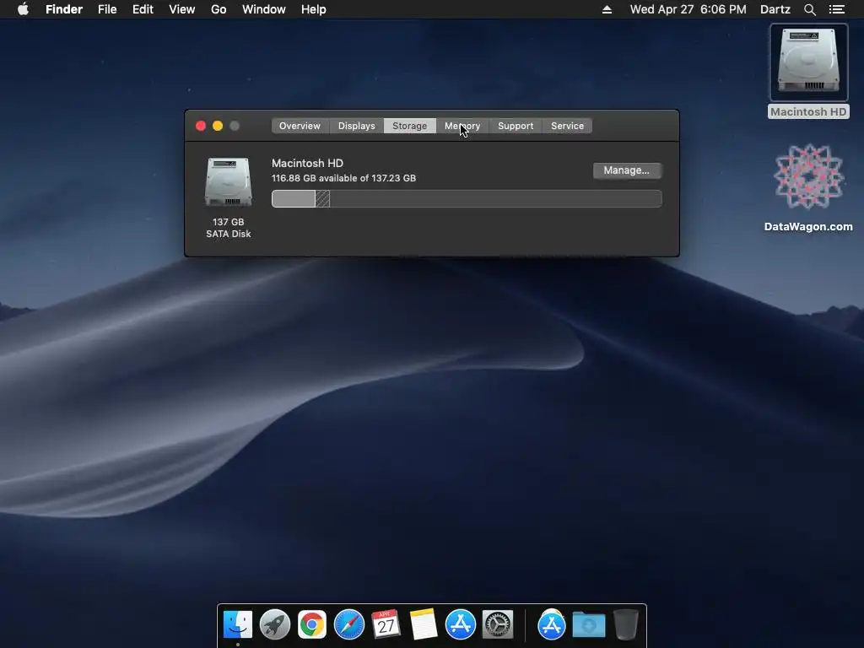The image size is (864, 648).
Task: Switch to the Displays tab
Action: point(357,126)
